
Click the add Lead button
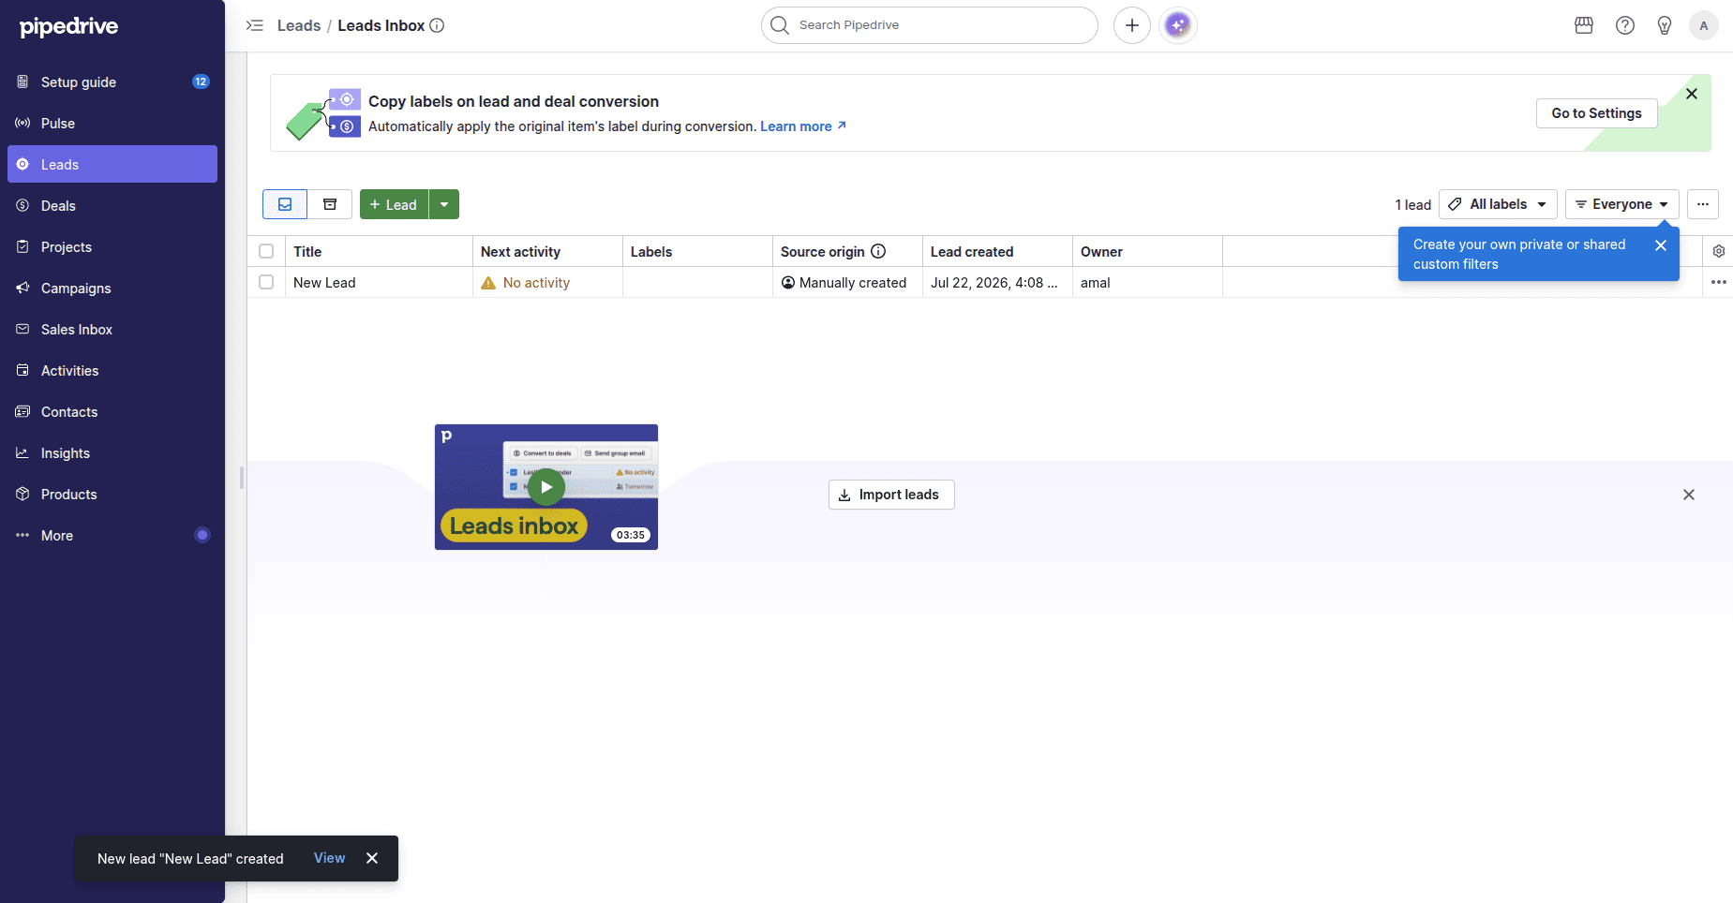(x=394, y=204)
